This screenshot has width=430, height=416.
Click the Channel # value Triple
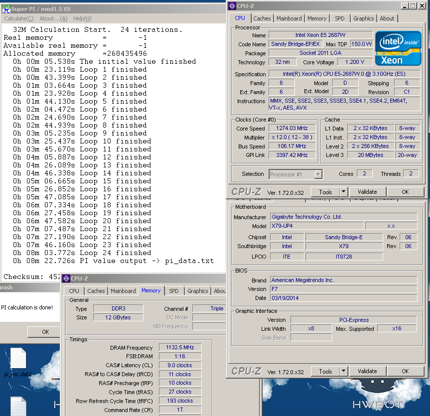[209, 308]
